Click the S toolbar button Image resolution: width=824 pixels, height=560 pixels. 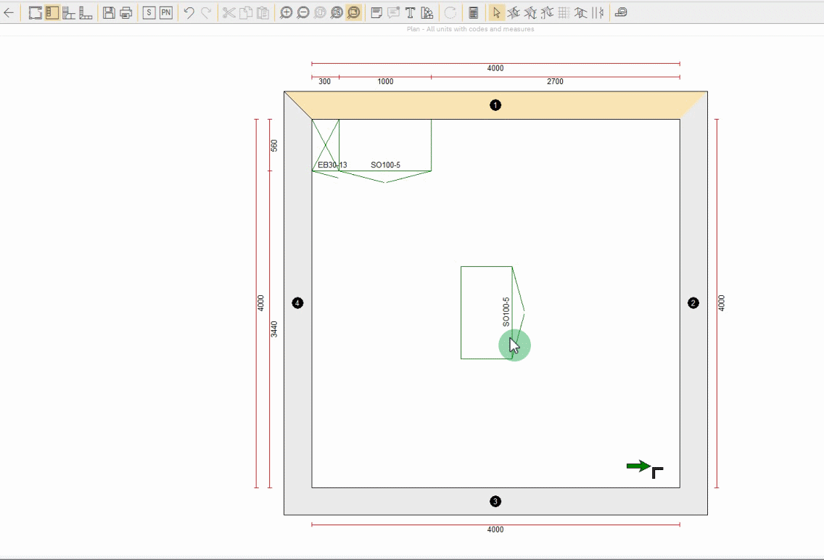tap(149, 12)
